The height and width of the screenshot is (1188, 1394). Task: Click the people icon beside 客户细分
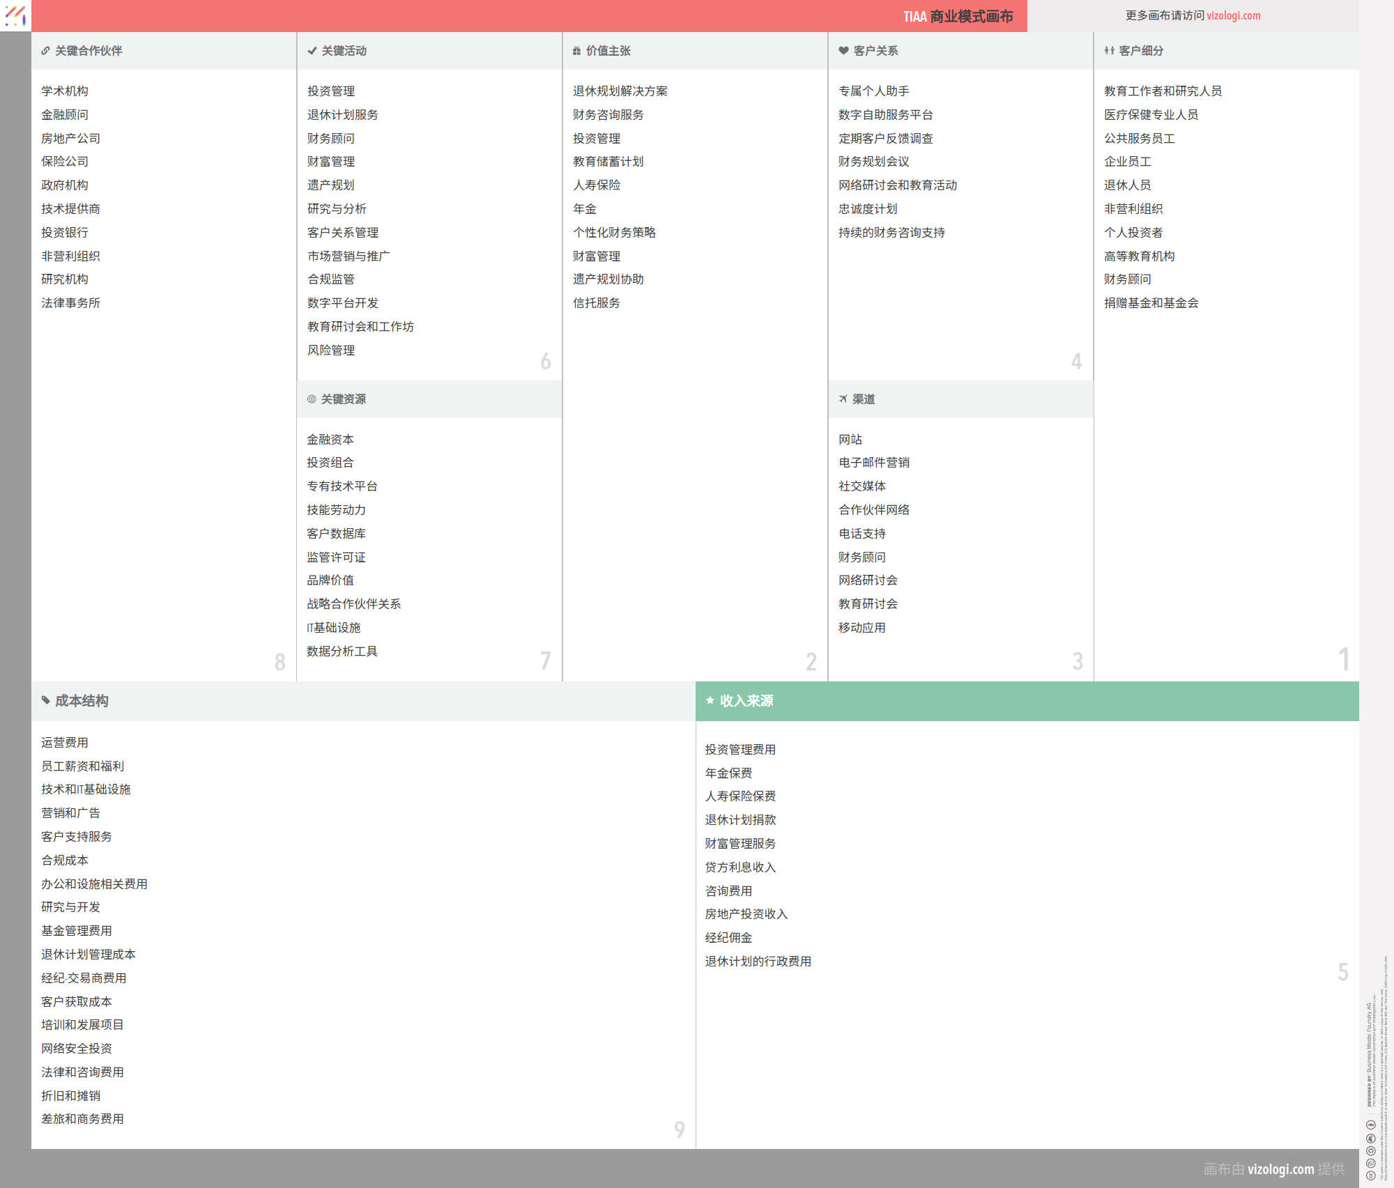[x=1109, y=51]
